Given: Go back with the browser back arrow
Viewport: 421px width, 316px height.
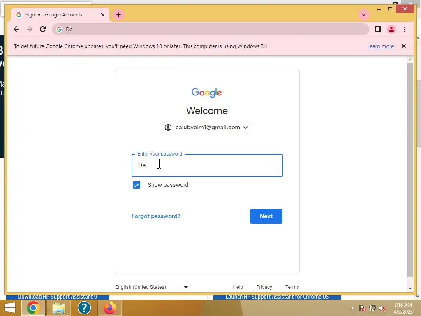Looking at the screenshot, I should (16, 29).
